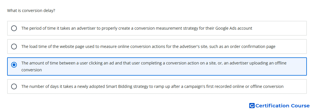Click the wrapped word 'conversion' in highlighted answer
This screenshot has height=111, width=314.
tap(32, 70)
